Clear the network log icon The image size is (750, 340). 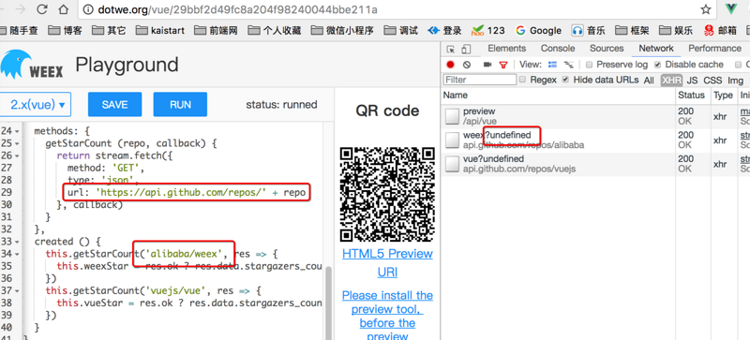tap(467, 65)
